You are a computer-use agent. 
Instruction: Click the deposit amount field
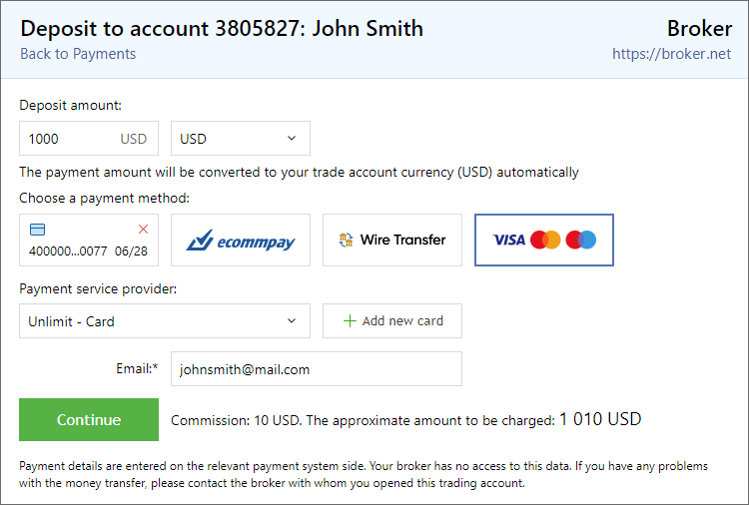72,139
